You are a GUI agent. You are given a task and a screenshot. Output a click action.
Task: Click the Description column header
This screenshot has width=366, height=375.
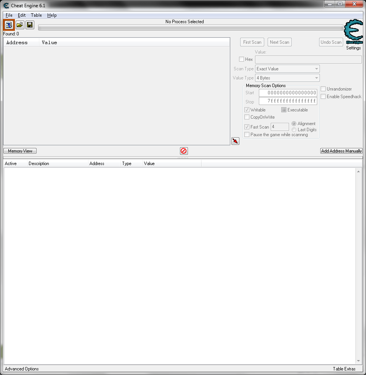58,164
